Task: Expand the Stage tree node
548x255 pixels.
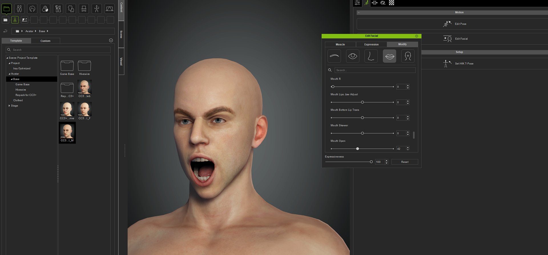Action: click(9, 106)
